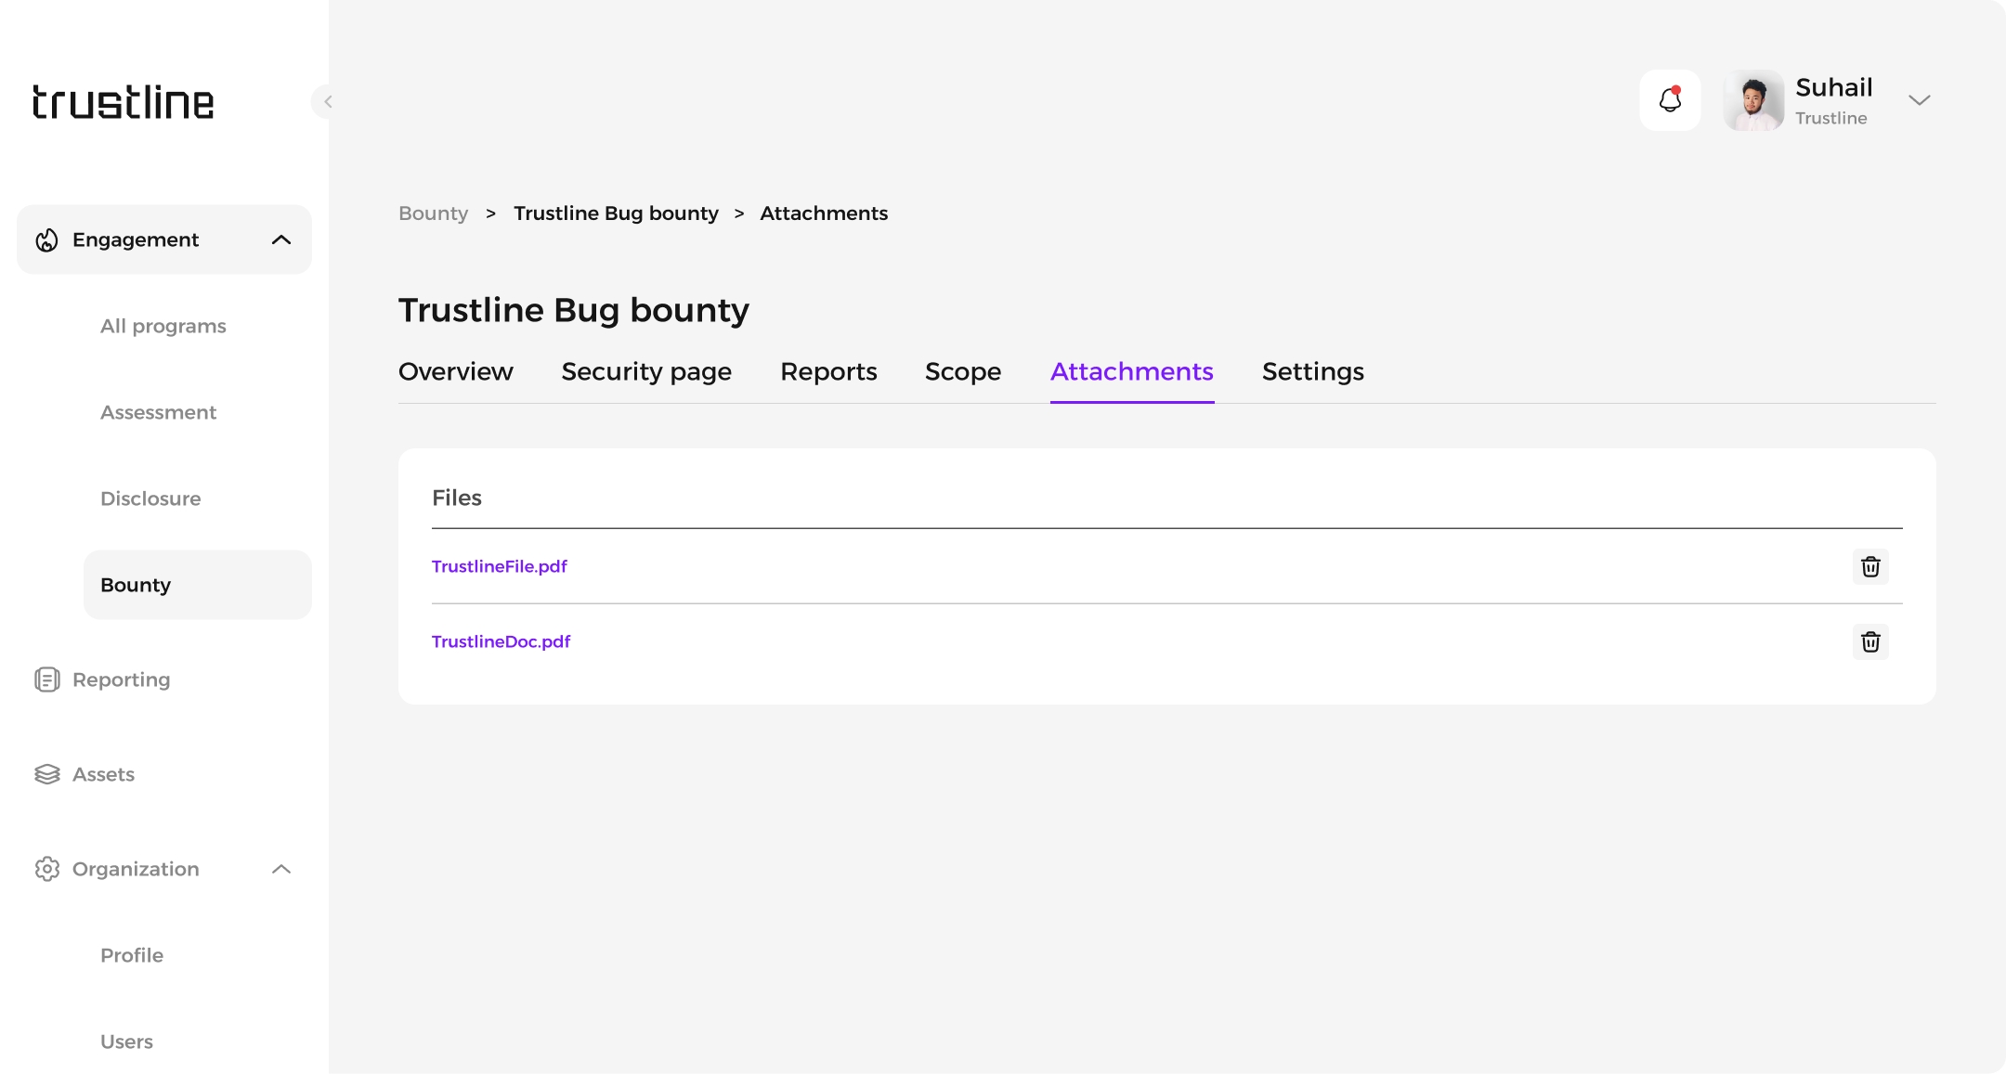Image resolution: width=2006 pixels, height=1074 pixels.
Task: Switch to the Security page tab
Action: [x=646, y=371]
